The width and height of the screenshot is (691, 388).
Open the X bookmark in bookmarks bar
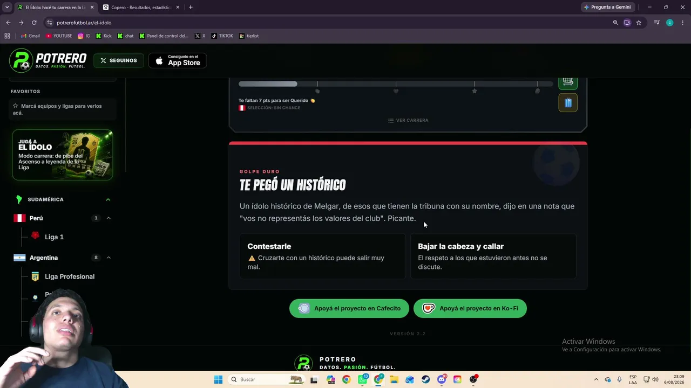click(x=200, y=36)
